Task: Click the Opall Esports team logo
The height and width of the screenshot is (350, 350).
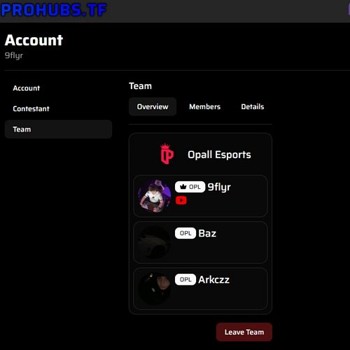Action: click(x=167, y=154)
